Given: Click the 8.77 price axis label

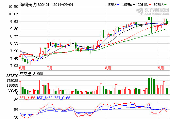Looking at the screenshot, I should [14, 36].
